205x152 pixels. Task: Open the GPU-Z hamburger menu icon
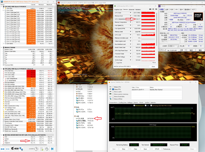click(156, 9)
